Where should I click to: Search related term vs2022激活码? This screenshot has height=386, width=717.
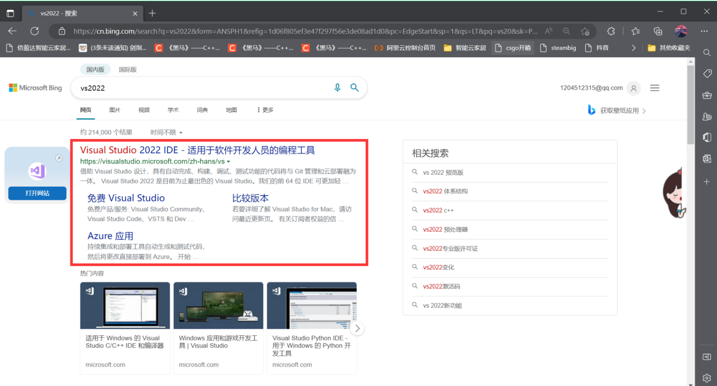pos(441,287)
